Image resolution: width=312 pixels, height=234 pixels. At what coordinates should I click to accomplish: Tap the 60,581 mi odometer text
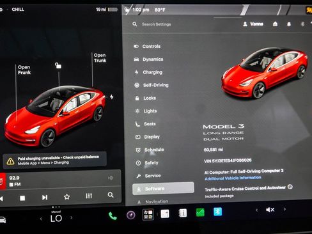(x=214, y=150)
